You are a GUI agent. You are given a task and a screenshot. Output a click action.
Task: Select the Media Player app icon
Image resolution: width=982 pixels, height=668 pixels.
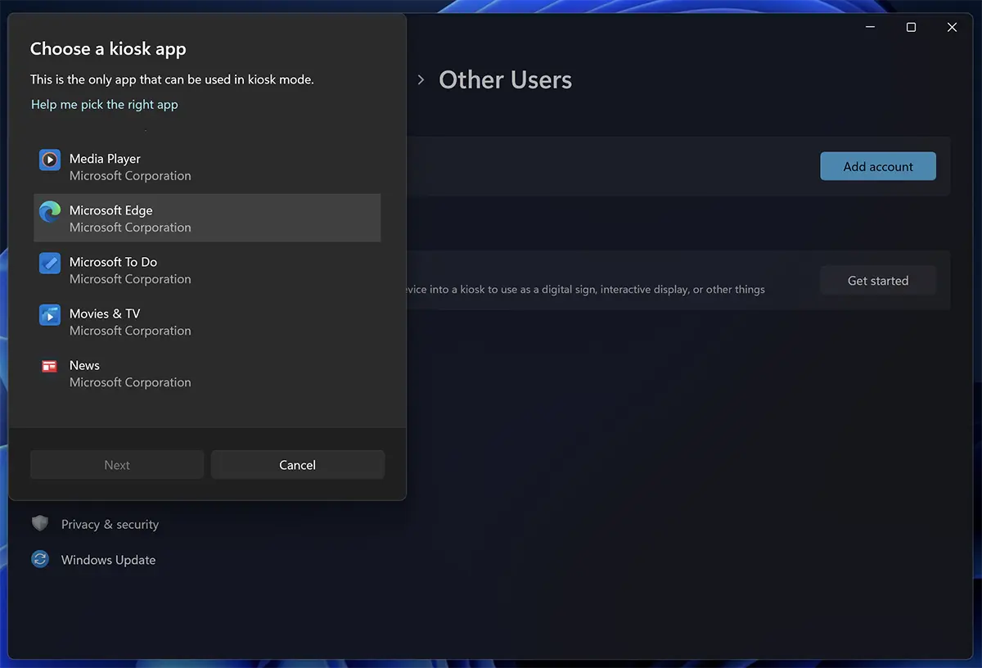[50, 160]
